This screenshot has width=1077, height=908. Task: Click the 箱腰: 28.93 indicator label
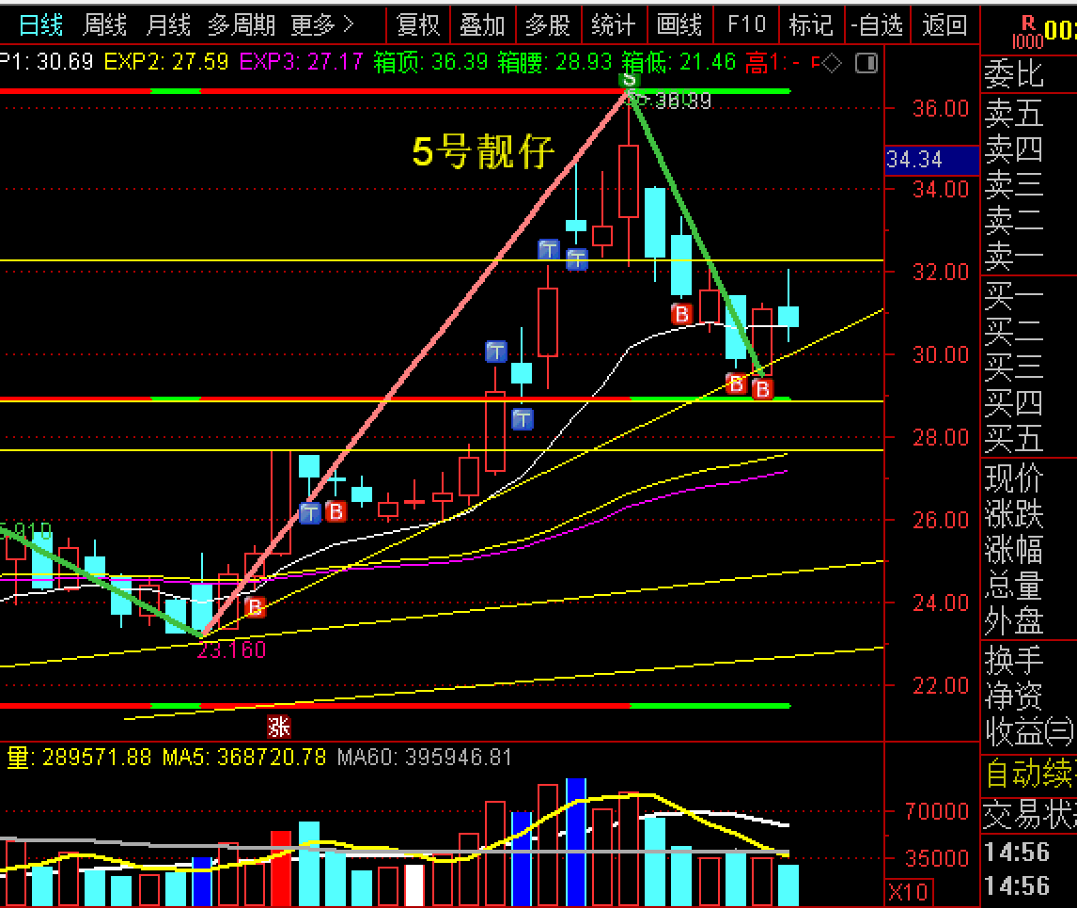pyautogui.click(x=555, y=62)
